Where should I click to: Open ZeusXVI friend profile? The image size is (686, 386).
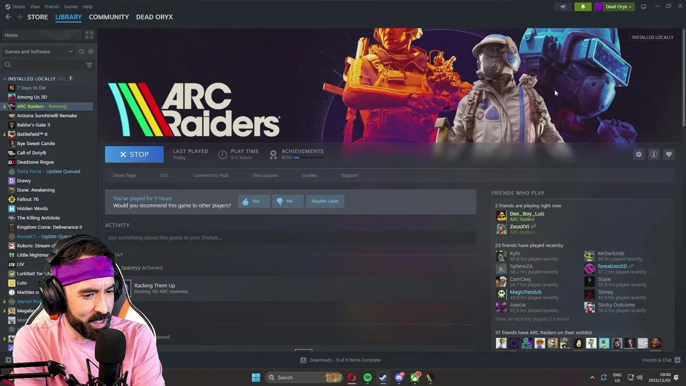(x=519, y=227)
